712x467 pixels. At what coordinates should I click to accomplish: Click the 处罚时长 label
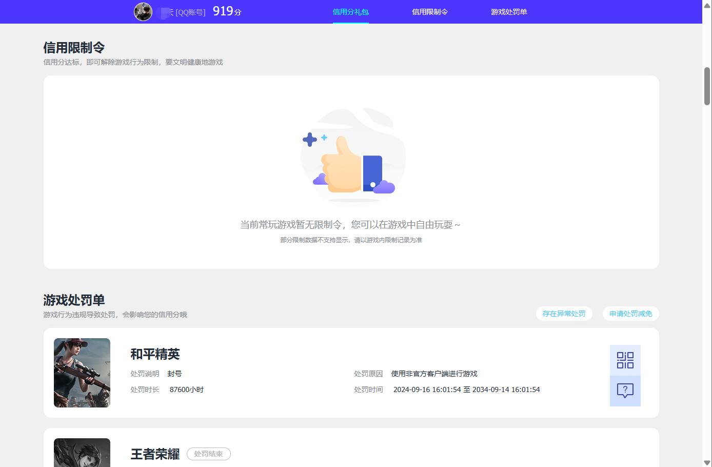(145, 390)
